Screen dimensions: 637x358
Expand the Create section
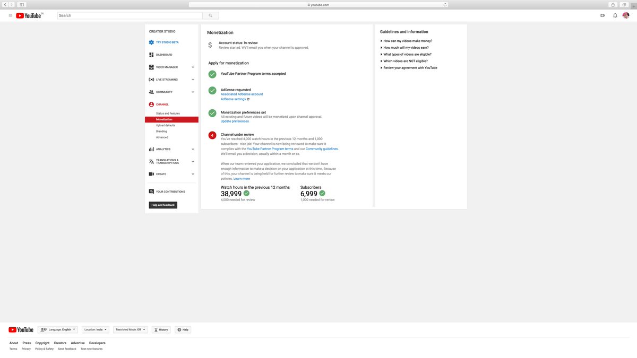(x=193, y=174)
